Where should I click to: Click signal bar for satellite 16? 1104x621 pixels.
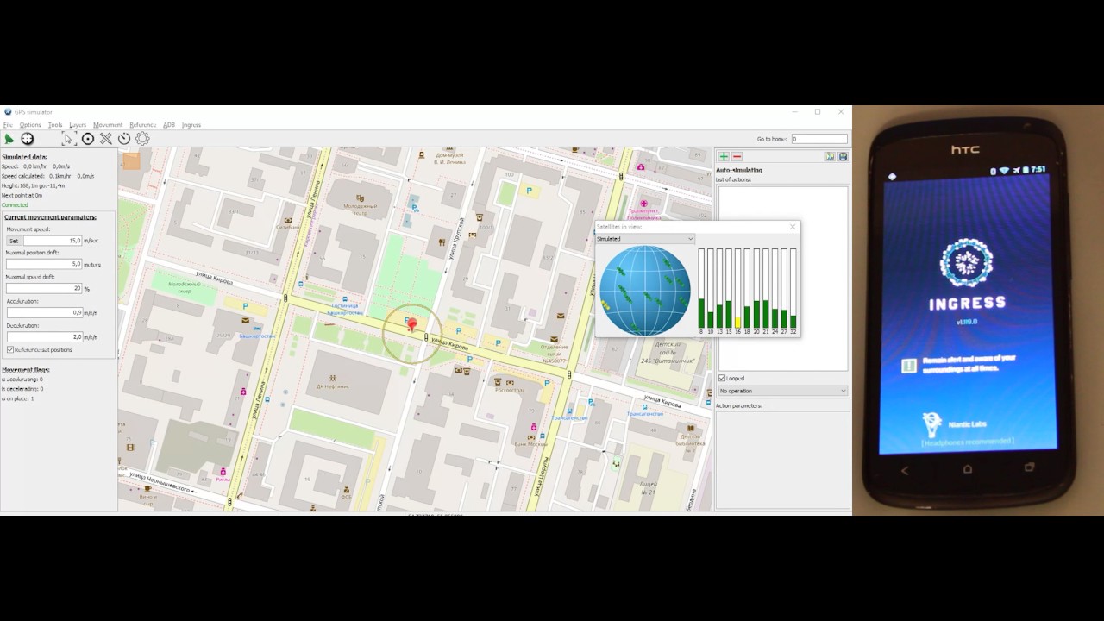(737, 288)
